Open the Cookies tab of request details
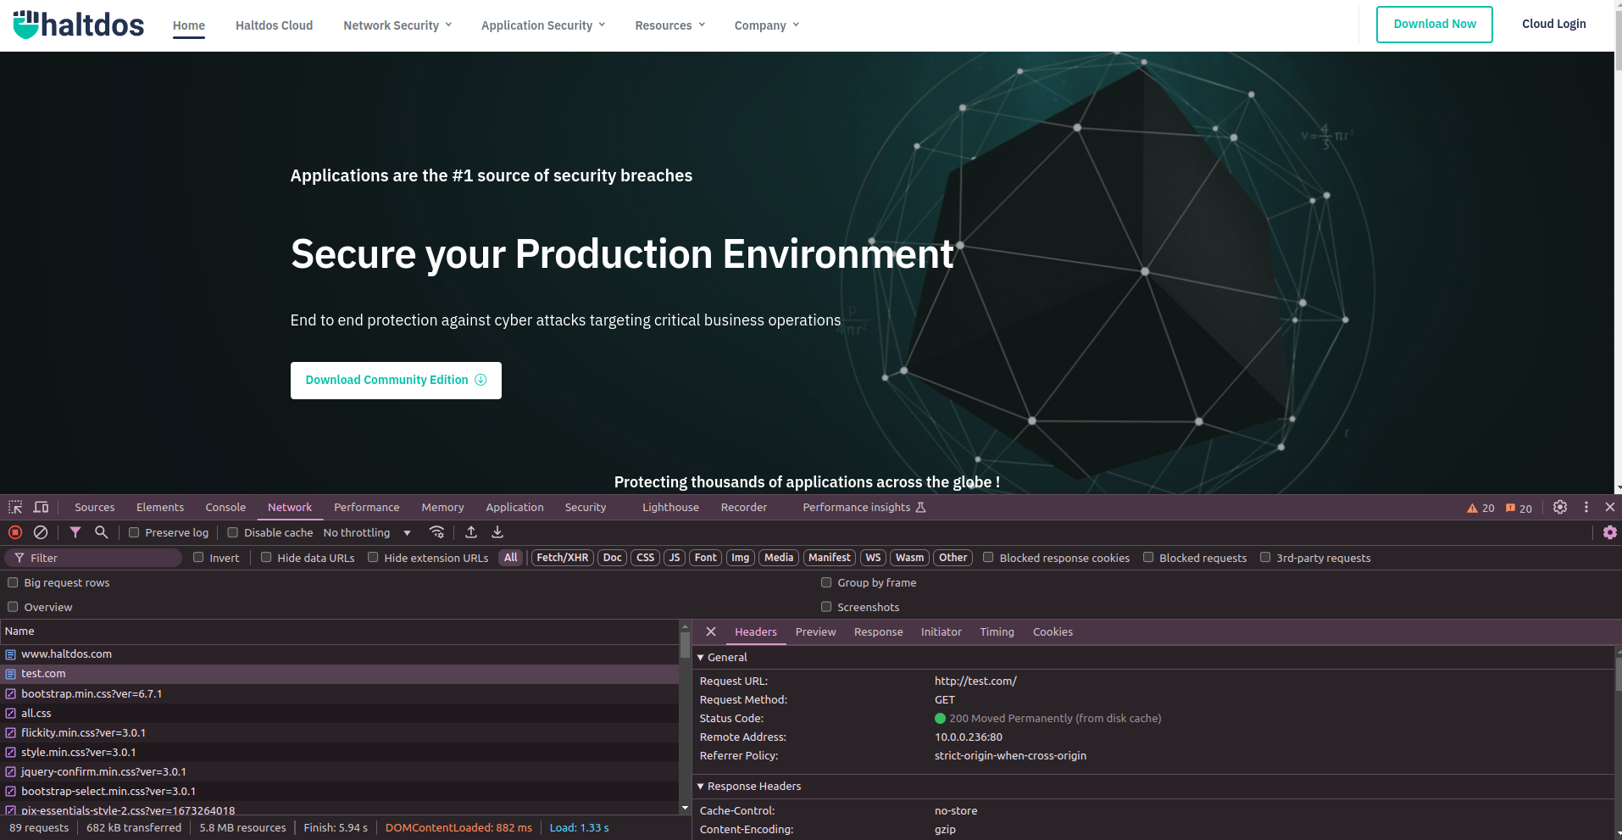This screenshot has width=1622, height=840. 1053,631
